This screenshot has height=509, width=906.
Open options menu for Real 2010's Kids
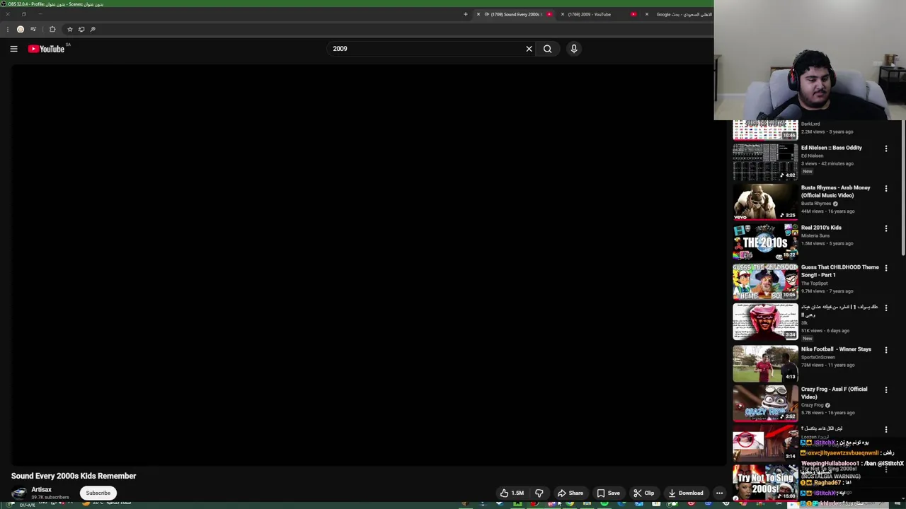tap(885, 228)
